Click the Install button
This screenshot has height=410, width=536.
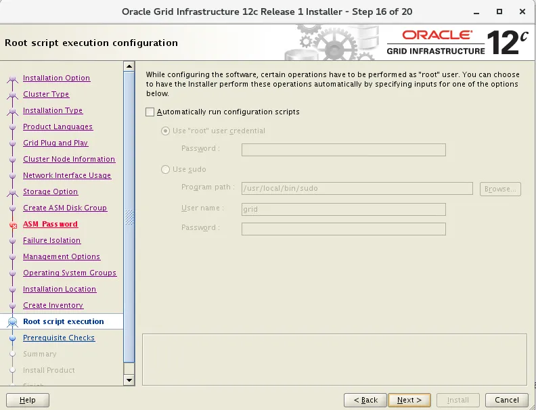tap(458, 400)
